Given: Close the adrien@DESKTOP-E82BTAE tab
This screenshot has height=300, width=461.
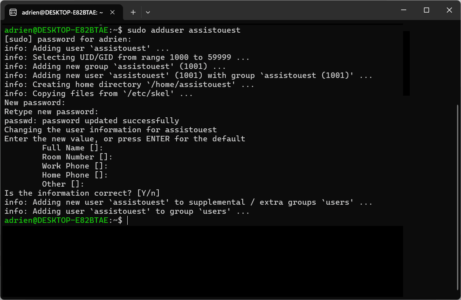Looking at the screenshot, I should [112, 12].
